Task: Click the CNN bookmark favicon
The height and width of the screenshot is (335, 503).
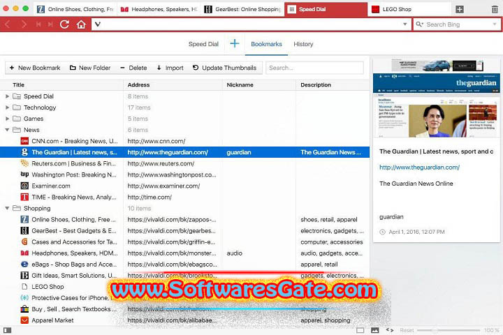Action: [24, 141]
